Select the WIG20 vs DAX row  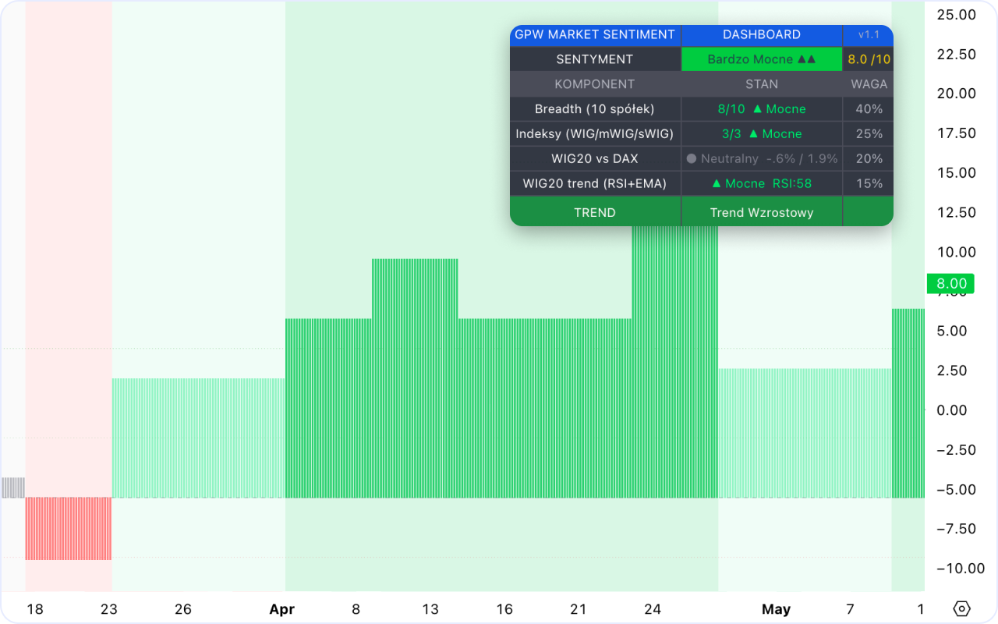702,159
